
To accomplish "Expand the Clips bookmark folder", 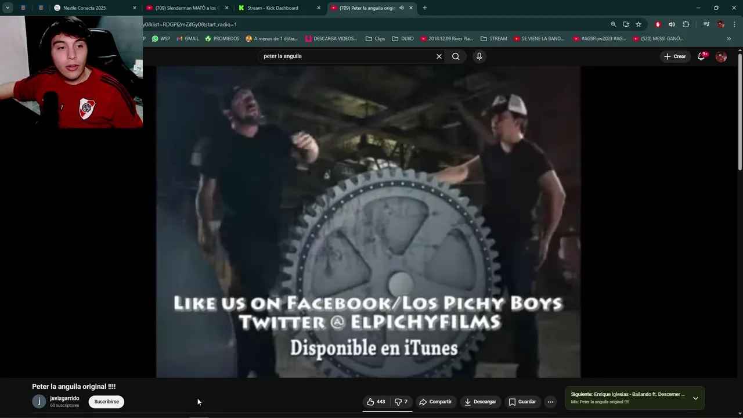I will tap(375, 39).
